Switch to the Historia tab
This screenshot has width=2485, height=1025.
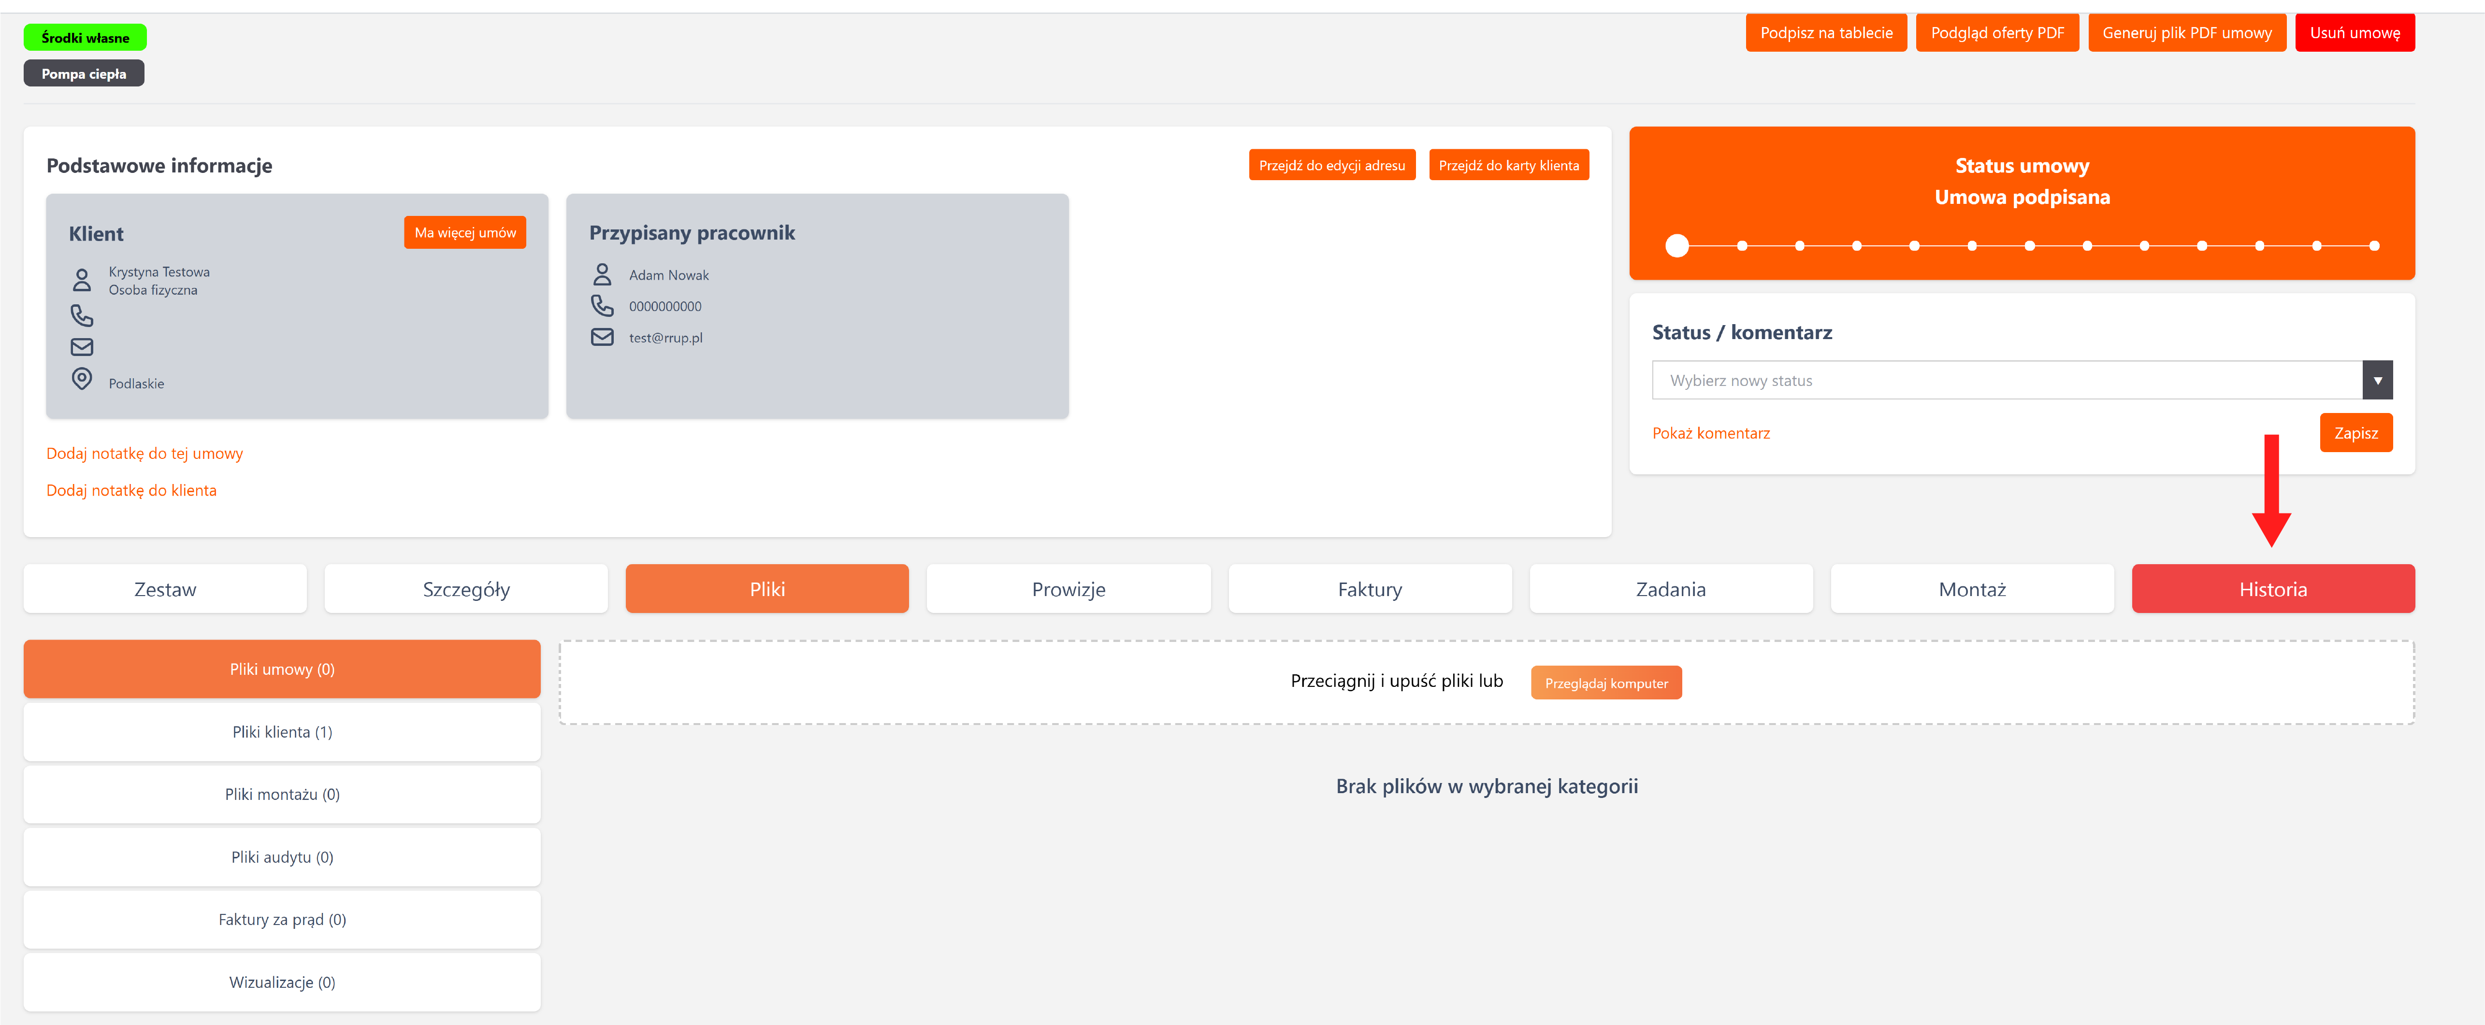(x=2272, y=589)
